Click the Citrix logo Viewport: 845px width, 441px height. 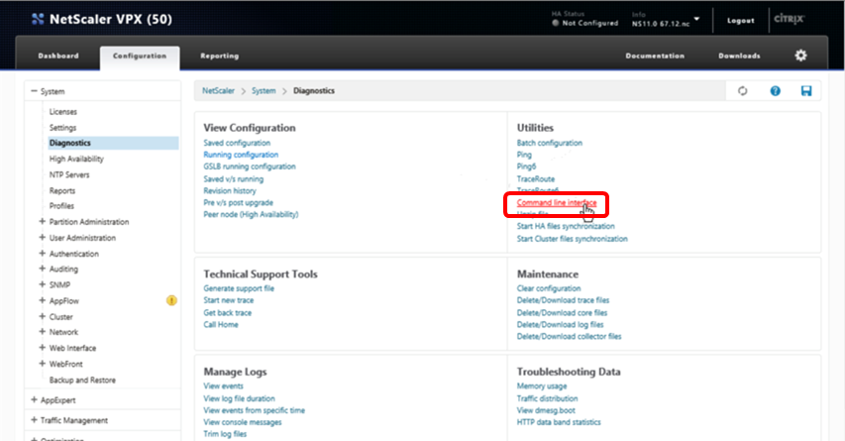click(x=789, y=19)
